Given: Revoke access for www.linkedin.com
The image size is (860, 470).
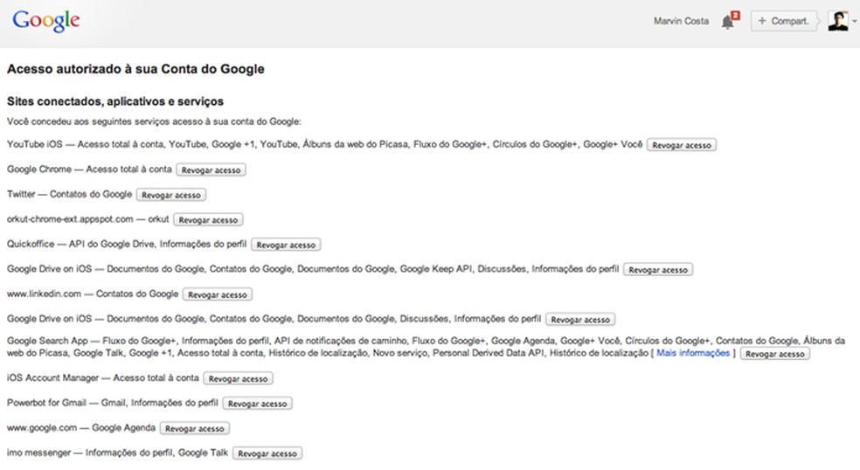Looking at the screenshot, I should pyautogui.click(x=218, y=294).
